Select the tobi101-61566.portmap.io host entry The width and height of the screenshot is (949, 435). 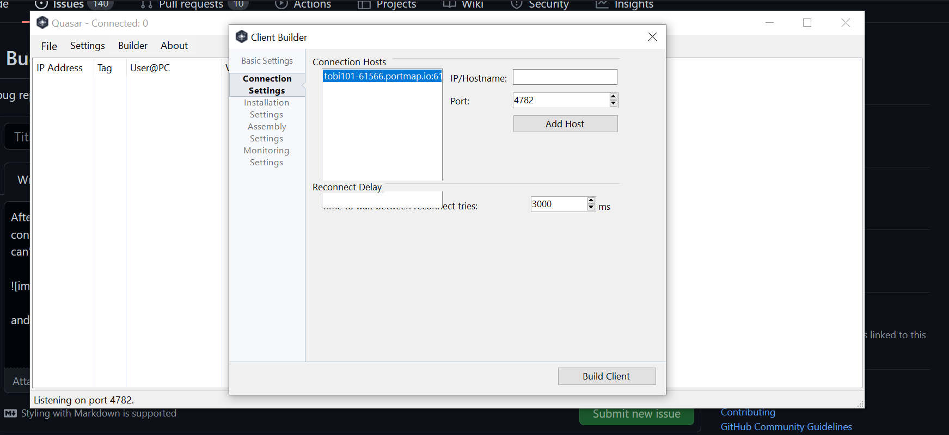pyautogui.click(x=382, y=76)
